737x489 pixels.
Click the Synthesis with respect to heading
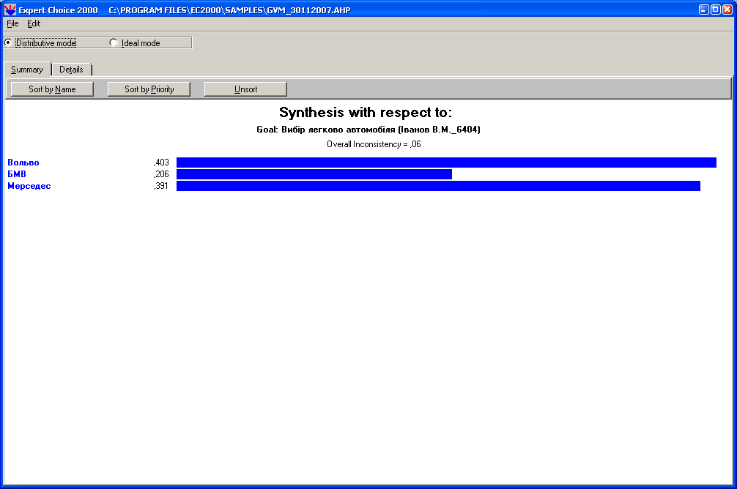click(366, 112)
